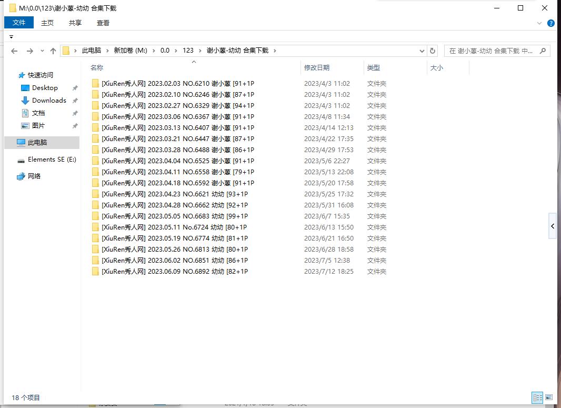The image size is (561, 408).
Task: Sort by the 类型 column header
Action: coord(395,67)
